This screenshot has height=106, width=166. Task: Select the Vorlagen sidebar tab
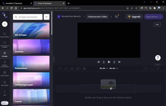click(5, 54)
